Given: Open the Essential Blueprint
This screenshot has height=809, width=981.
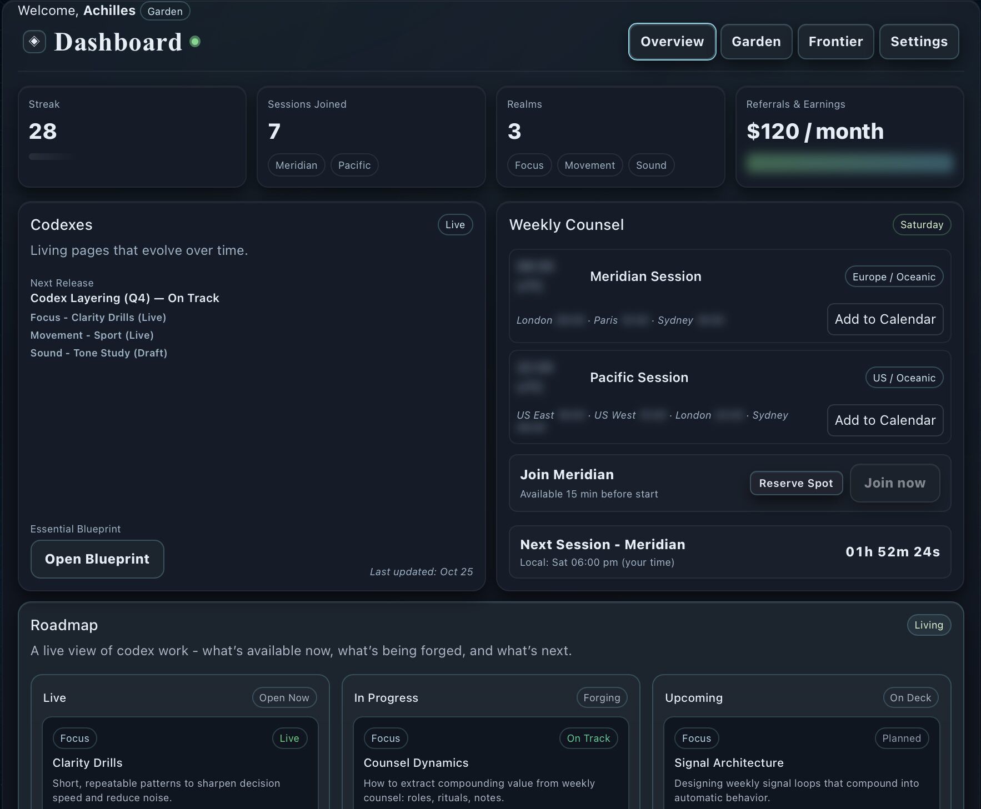Looking at the screenshot, I should (x=97, y=559).
